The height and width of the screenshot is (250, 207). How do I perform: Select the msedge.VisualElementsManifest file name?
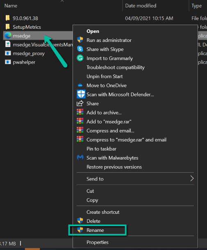(x=43, y=45)
